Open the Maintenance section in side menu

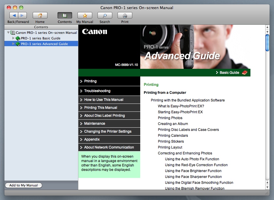tap(95, 124)
